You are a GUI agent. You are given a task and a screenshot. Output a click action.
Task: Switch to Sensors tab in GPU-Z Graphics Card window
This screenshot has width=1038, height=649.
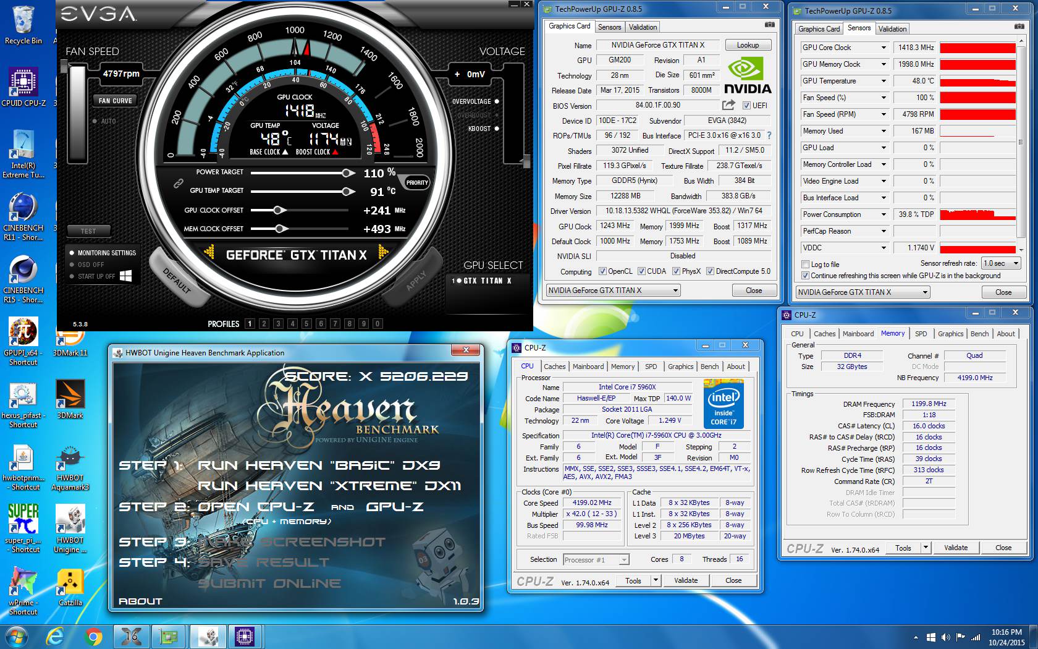click(x=609, y=27)
